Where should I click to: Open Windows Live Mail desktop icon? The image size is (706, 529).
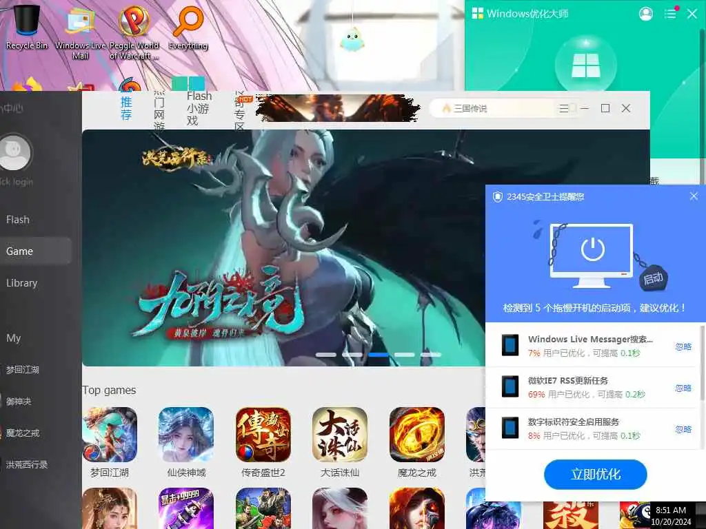point(80,32)
